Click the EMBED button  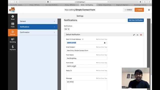[x=128, y=10]
